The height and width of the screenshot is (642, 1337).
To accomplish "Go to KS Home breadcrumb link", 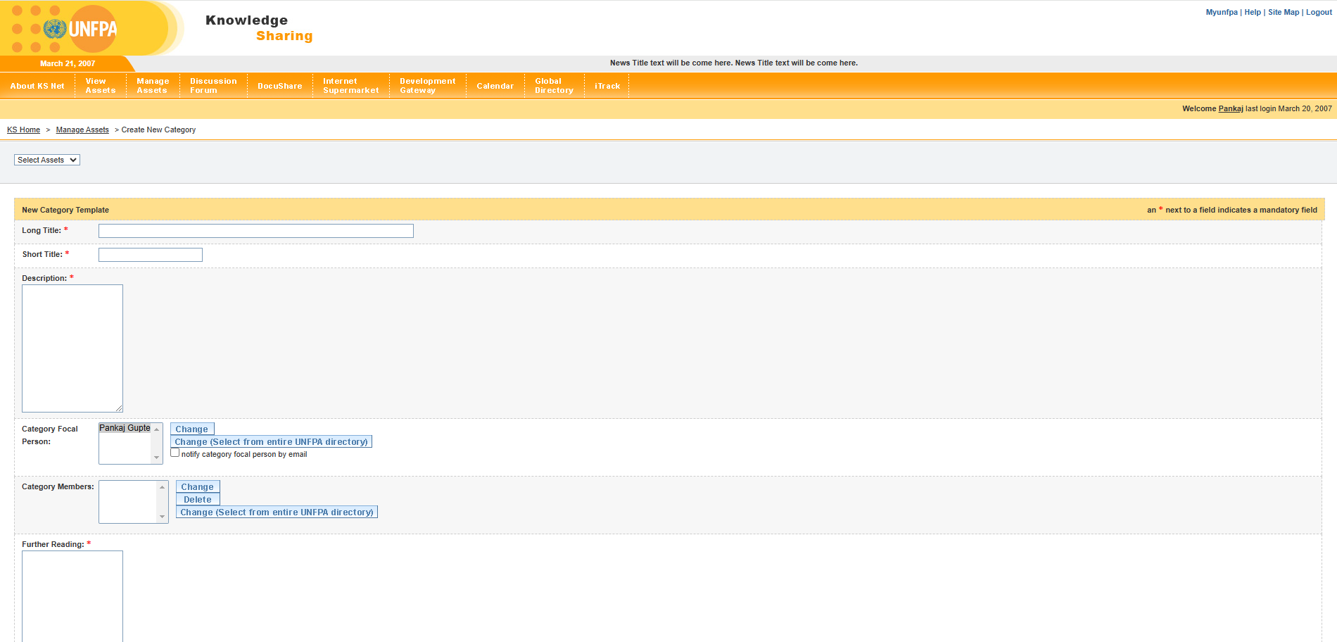I will [x=23, y=130].
